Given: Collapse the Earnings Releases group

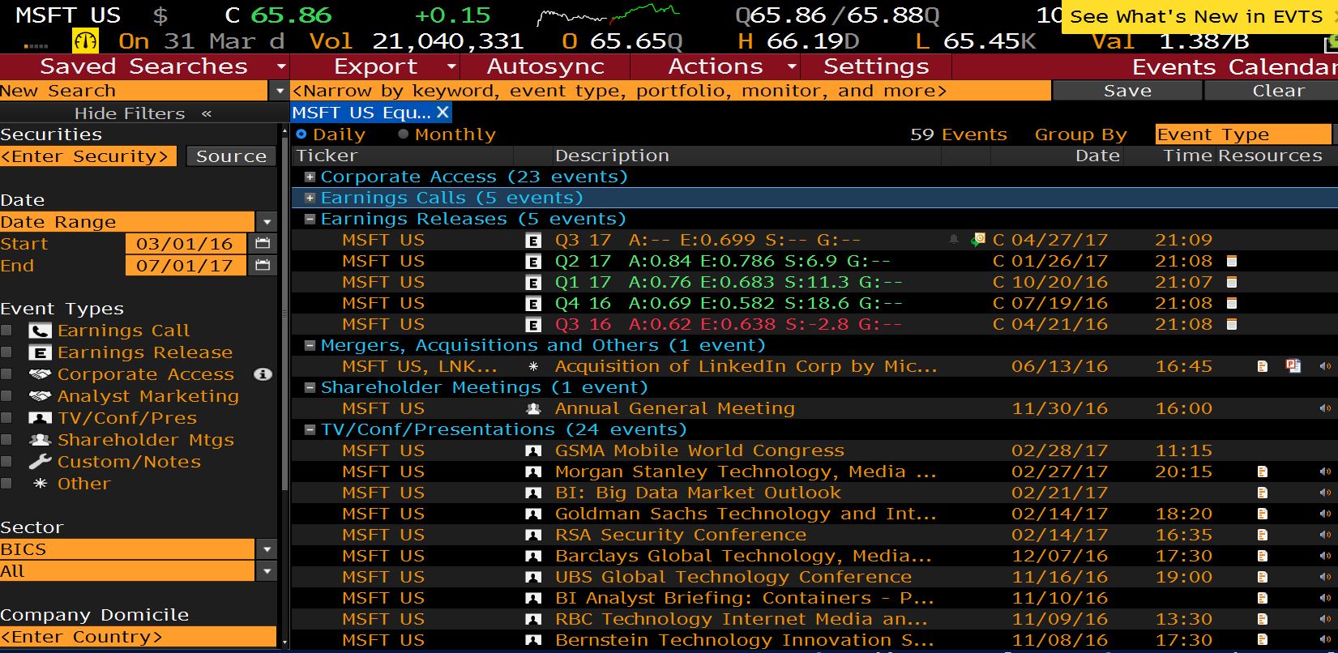Looking at the screenshot, I should coord(310,219).
